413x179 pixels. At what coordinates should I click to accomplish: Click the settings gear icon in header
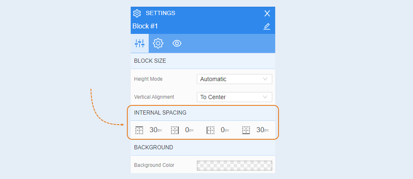tap(137, 13)
